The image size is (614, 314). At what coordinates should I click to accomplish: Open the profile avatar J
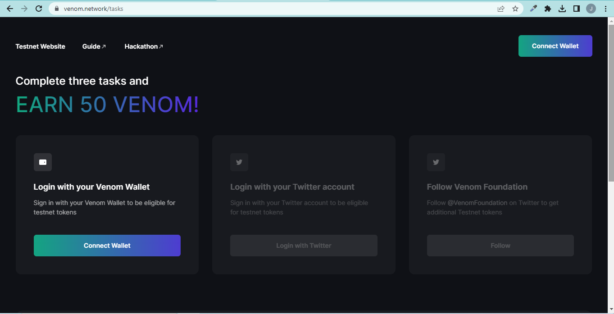click(591, 9)
